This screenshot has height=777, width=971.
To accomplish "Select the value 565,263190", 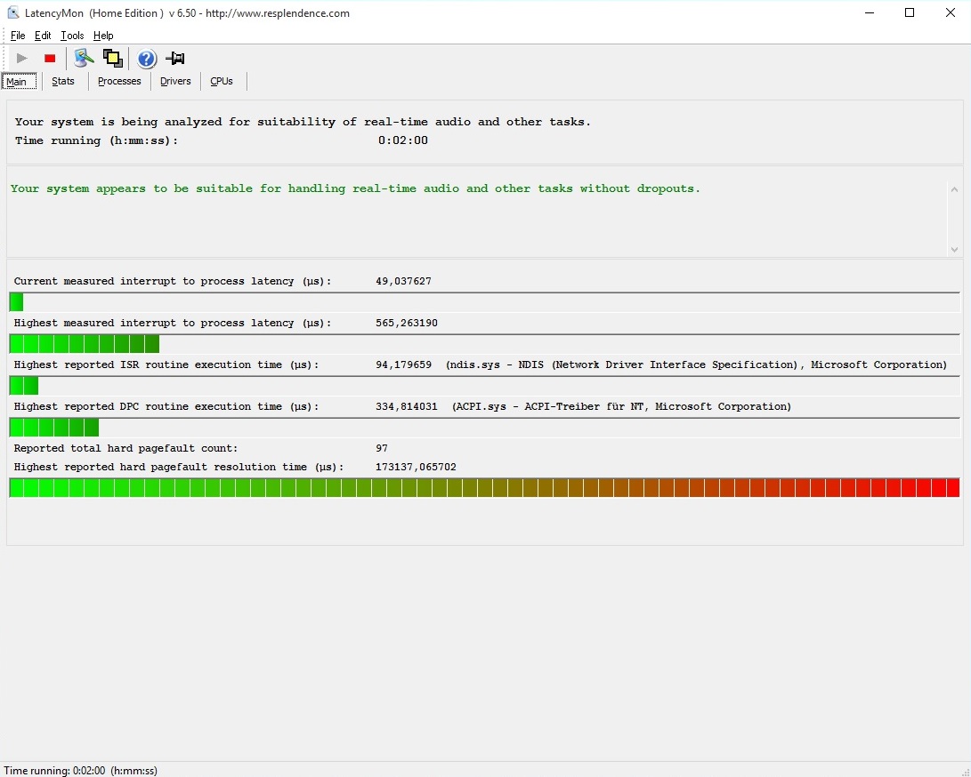I will click(x=406, y=323).
